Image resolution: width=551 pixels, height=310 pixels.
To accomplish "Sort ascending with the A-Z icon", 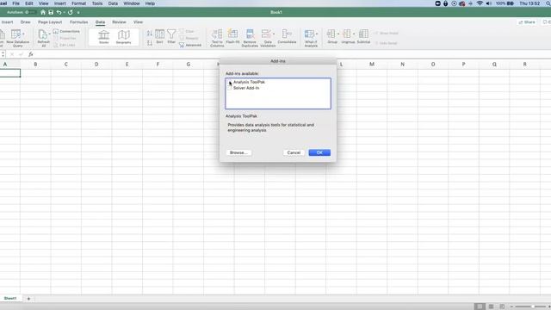I will pyautogui.click(x=150, y=34).
